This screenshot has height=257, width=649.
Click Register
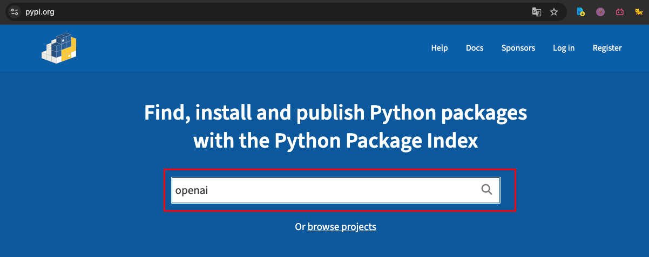click(x=607, y=48)
